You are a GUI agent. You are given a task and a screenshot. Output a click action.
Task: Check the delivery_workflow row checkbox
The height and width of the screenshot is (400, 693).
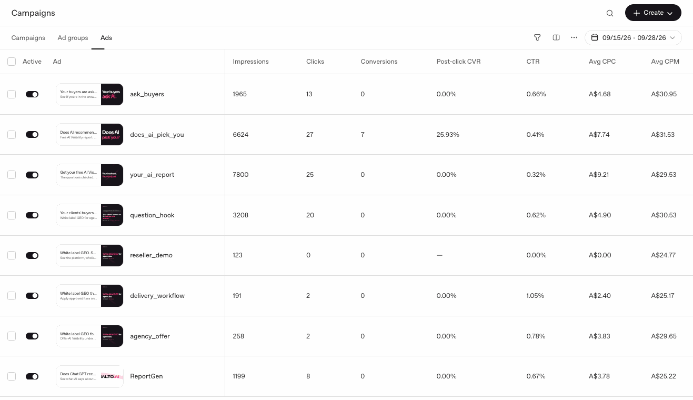[12, 296]
